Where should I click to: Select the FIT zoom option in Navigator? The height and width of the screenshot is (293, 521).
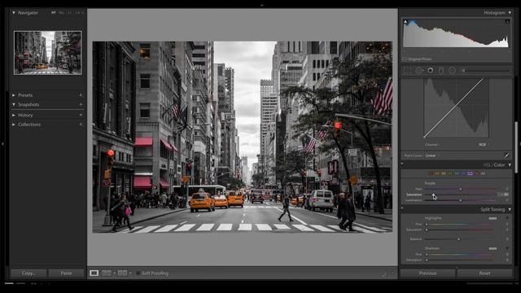53,13
